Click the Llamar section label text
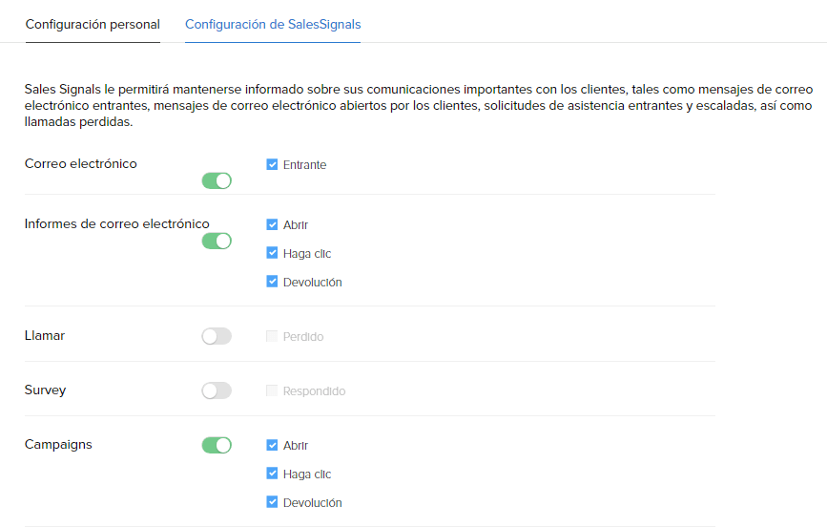The image size is (827, 527). (x=45, y=336)
